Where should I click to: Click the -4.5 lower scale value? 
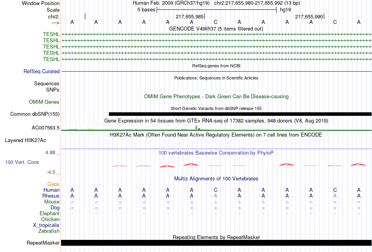pos(51,172)
